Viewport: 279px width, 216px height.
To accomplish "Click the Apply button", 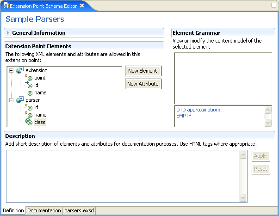I will pyautogui.click(x=260, y=156).
